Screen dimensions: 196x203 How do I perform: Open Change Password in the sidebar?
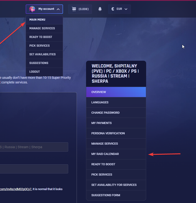click(x=116, y=113)
